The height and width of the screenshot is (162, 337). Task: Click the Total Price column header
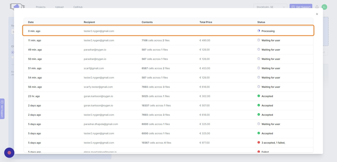[206, 22]
